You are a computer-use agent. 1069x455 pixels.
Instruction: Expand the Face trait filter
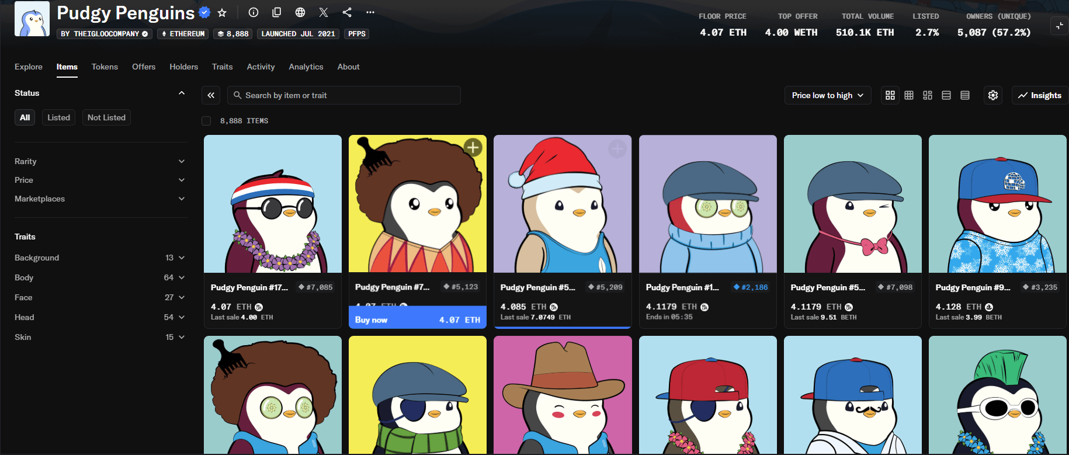point(100,297)
